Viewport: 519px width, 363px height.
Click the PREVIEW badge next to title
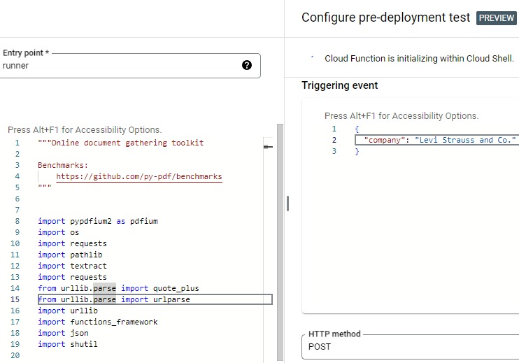pyautogui.click(x=496, y=18)
